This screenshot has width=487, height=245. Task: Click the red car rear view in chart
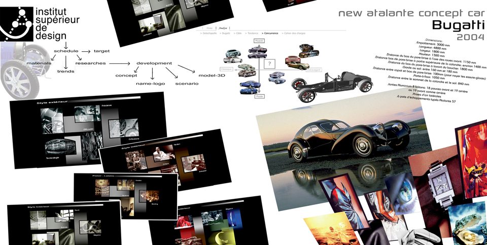(x=292, y=59)
